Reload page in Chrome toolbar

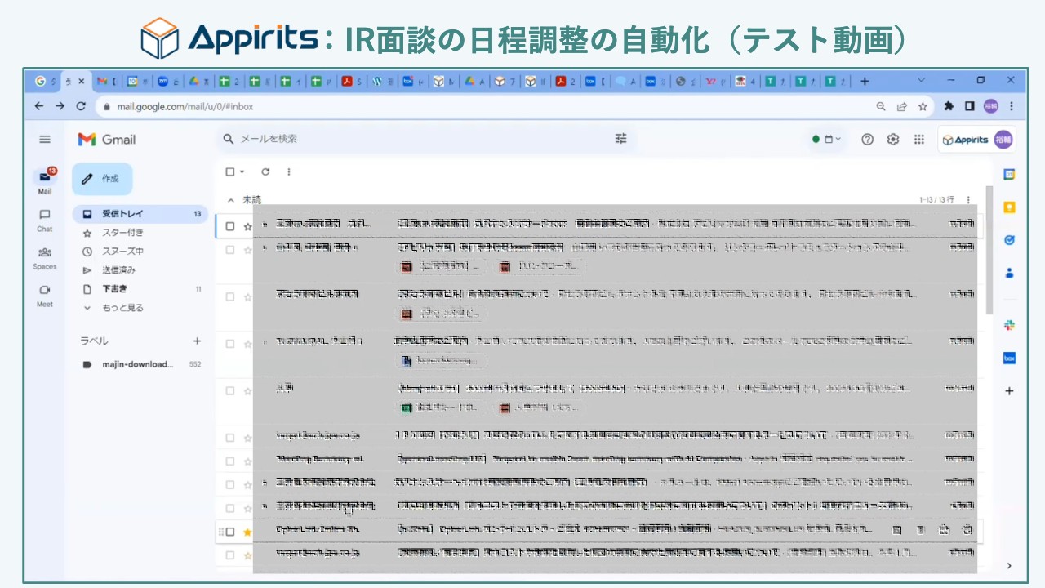(x=81, y=106)
